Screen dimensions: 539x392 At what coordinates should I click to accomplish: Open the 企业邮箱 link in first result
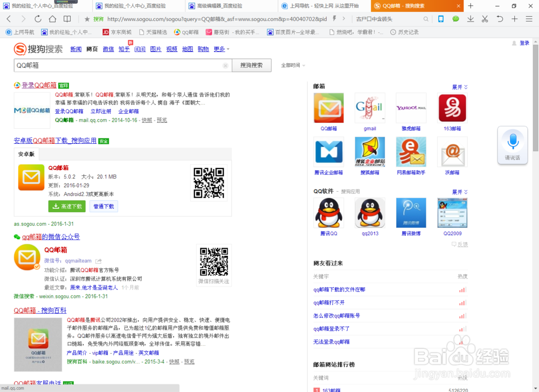click(x=129, y=111)
